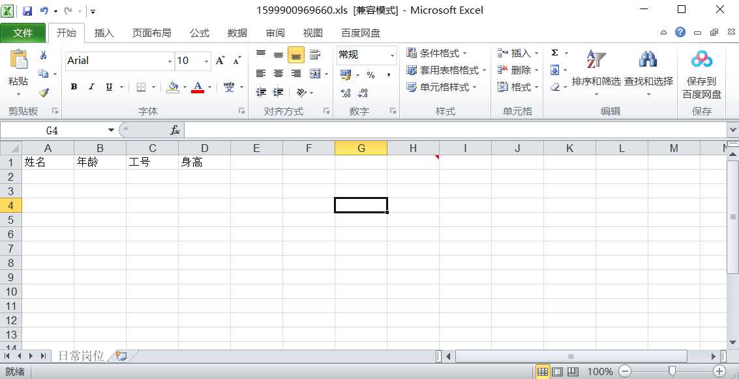739x379 pixels.
Task: Open Excel Help question mark
Action: click(680, 32)
